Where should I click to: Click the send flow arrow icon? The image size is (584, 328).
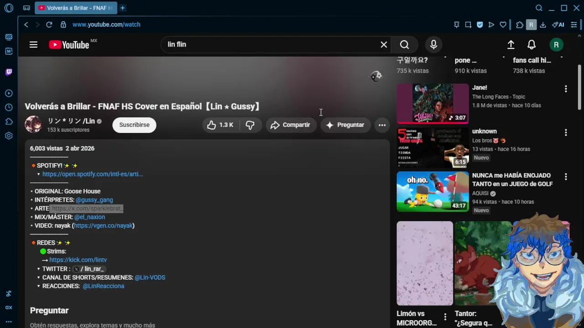(491, 25)
